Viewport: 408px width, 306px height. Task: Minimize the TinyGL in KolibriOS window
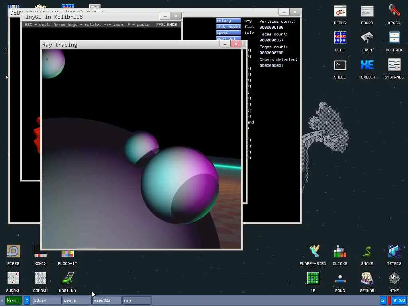tap(165, 16)
